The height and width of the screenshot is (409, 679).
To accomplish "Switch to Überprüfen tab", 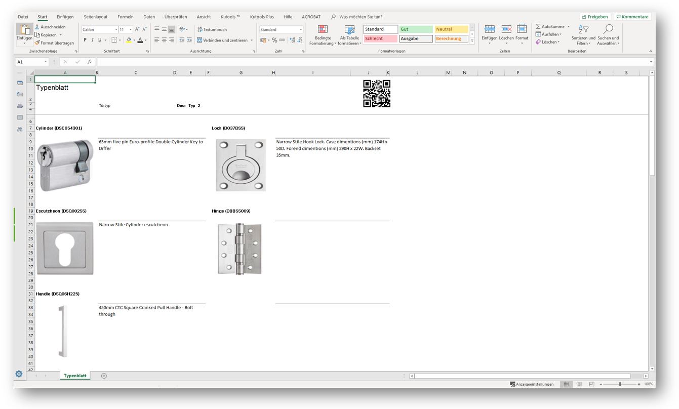I will (175, 17).
